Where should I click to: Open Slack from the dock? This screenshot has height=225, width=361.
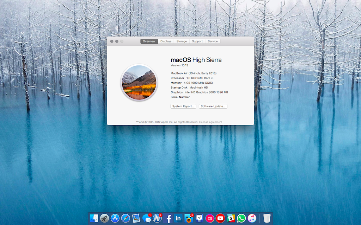pyautogui.click(x=231, y=218)
